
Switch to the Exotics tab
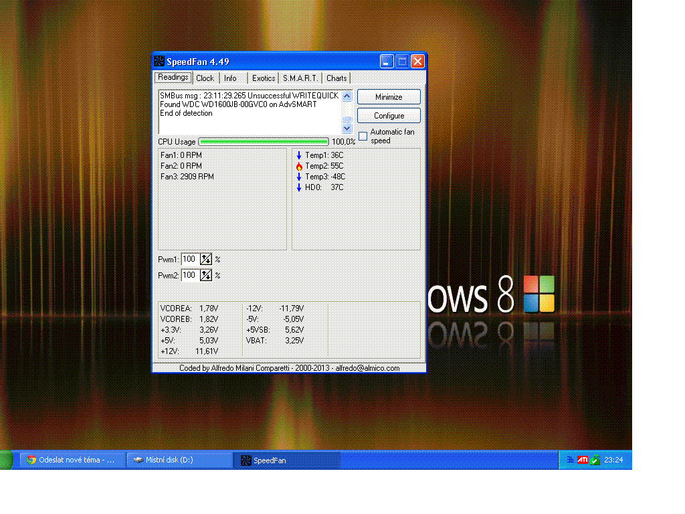pyautogui.click(x=264, y=78)
